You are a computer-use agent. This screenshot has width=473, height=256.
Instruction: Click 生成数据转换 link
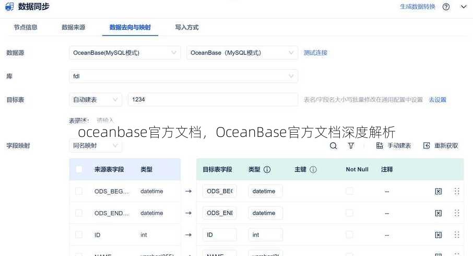[x=418, y=7]
